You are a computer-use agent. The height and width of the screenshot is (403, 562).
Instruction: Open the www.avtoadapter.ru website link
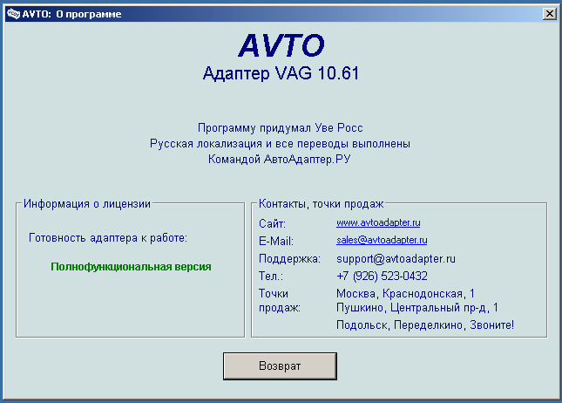click(x=378, y=222)
